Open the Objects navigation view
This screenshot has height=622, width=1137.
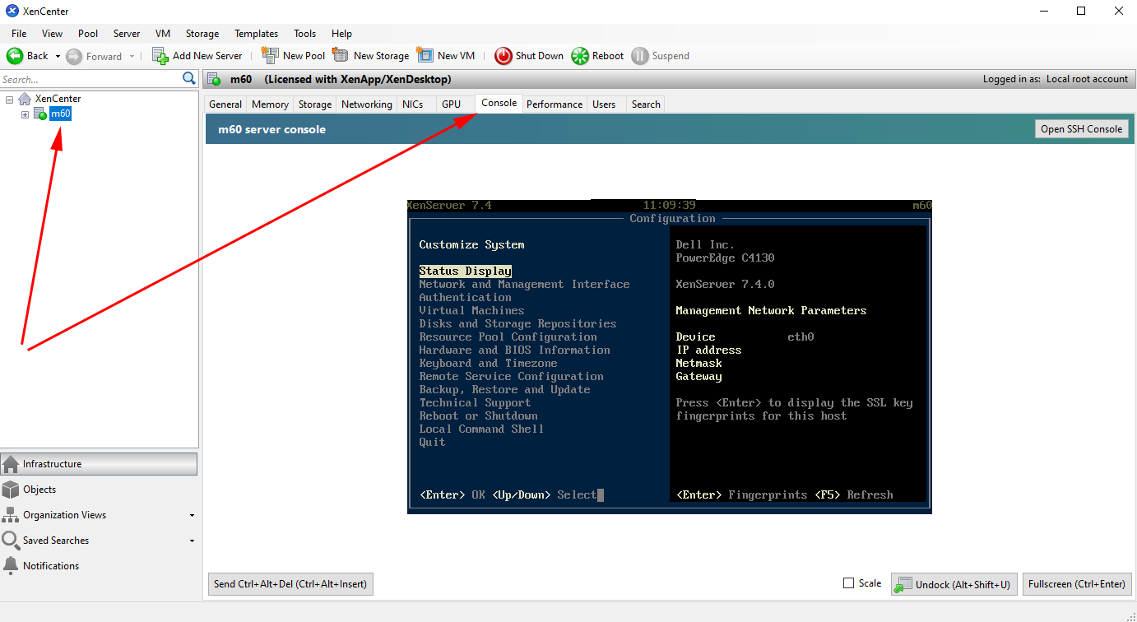pos(99,490)
